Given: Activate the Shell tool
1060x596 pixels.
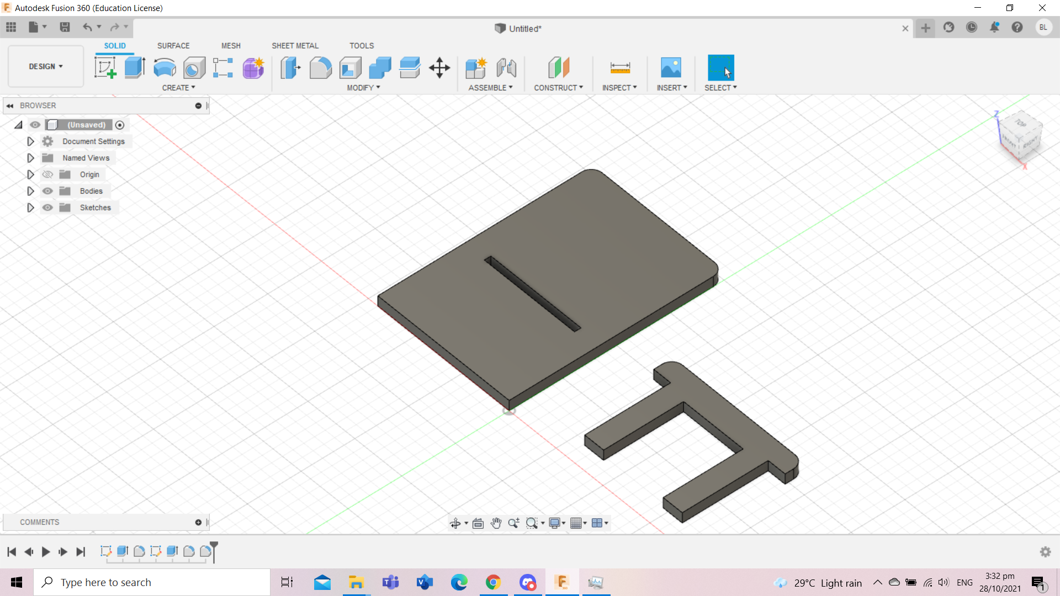Looking at the screenshot, I should (x=350, y=68).
